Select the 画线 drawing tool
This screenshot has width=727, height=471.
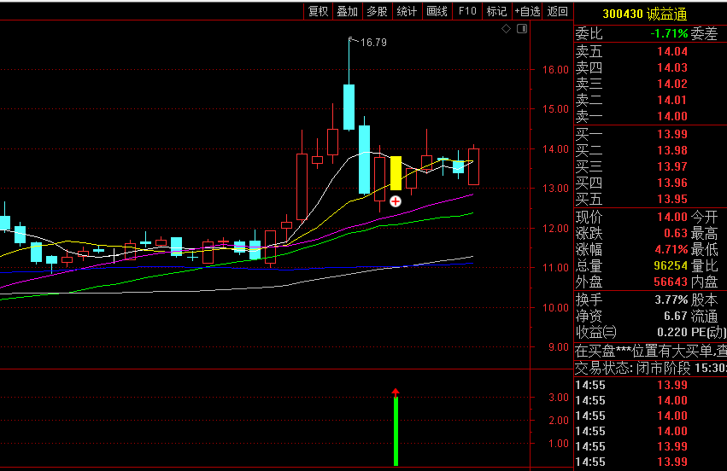(x=437, y=11)
